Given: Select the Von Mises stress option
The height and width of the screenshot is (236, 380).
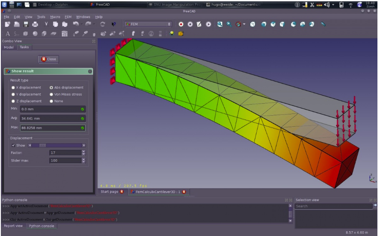Looking at the screenshot, I should tap(52, 94).
